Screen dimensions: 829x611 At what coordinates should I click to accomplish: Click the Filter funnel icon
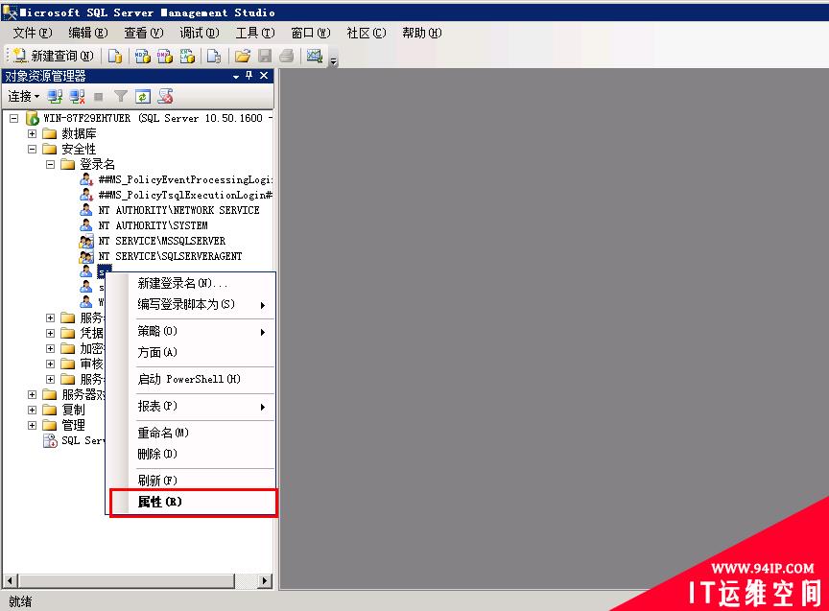coord(121,96)
